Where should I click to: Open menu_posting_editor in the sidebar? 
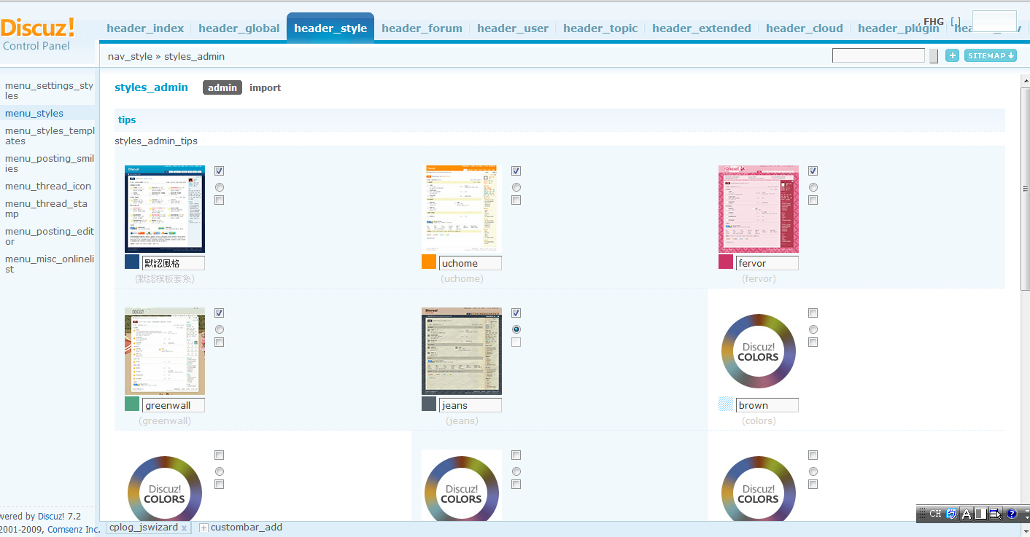point(49,236)
